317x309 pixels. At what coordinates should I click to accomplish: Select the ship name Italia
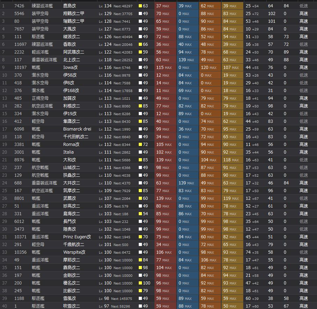(x=69, y=152)
